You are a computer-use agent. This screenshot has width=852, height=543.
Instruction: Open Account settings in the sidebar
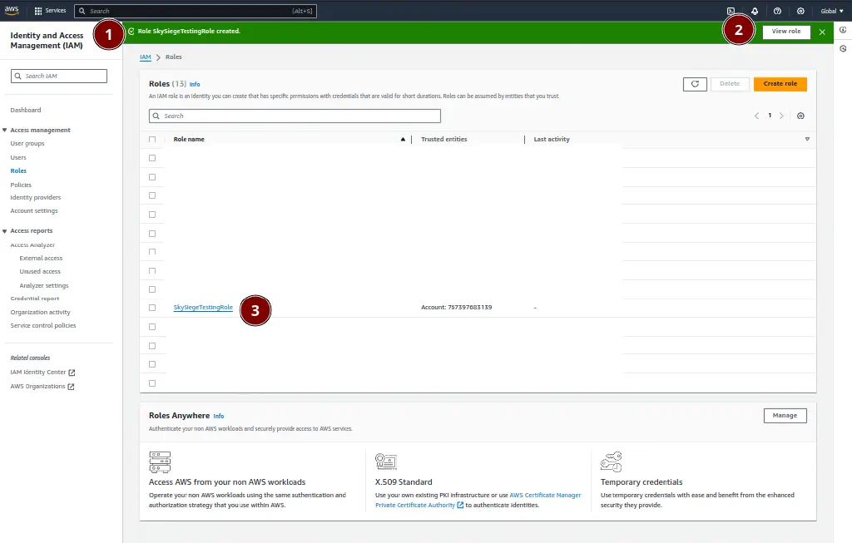point(33,210)
